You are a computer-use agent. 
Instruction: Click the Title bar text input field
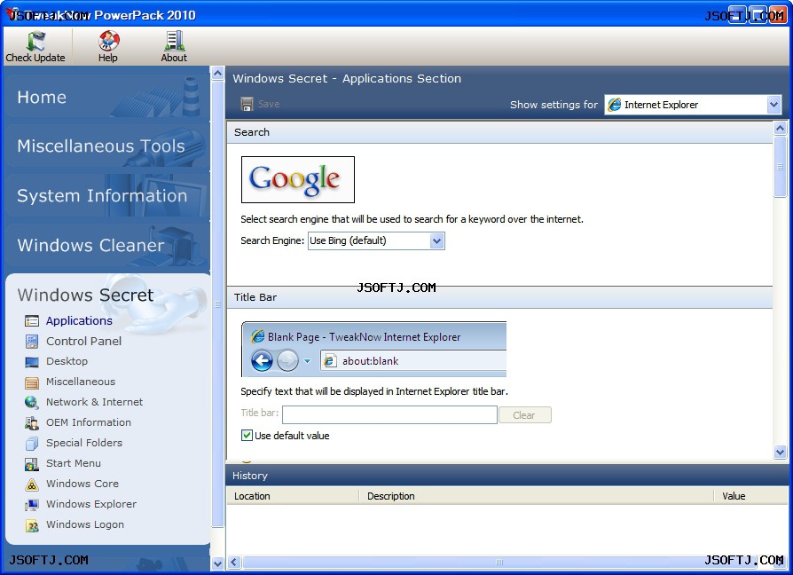point(389,415)
